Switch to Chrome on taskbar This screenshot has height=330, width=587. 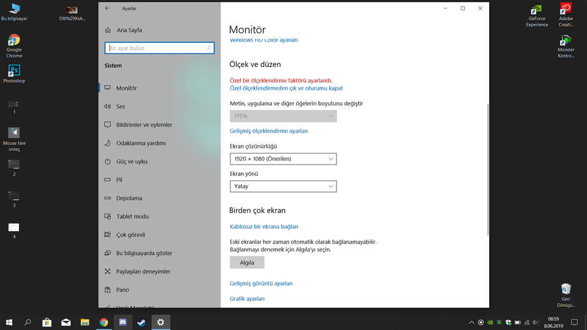(104, 322)
